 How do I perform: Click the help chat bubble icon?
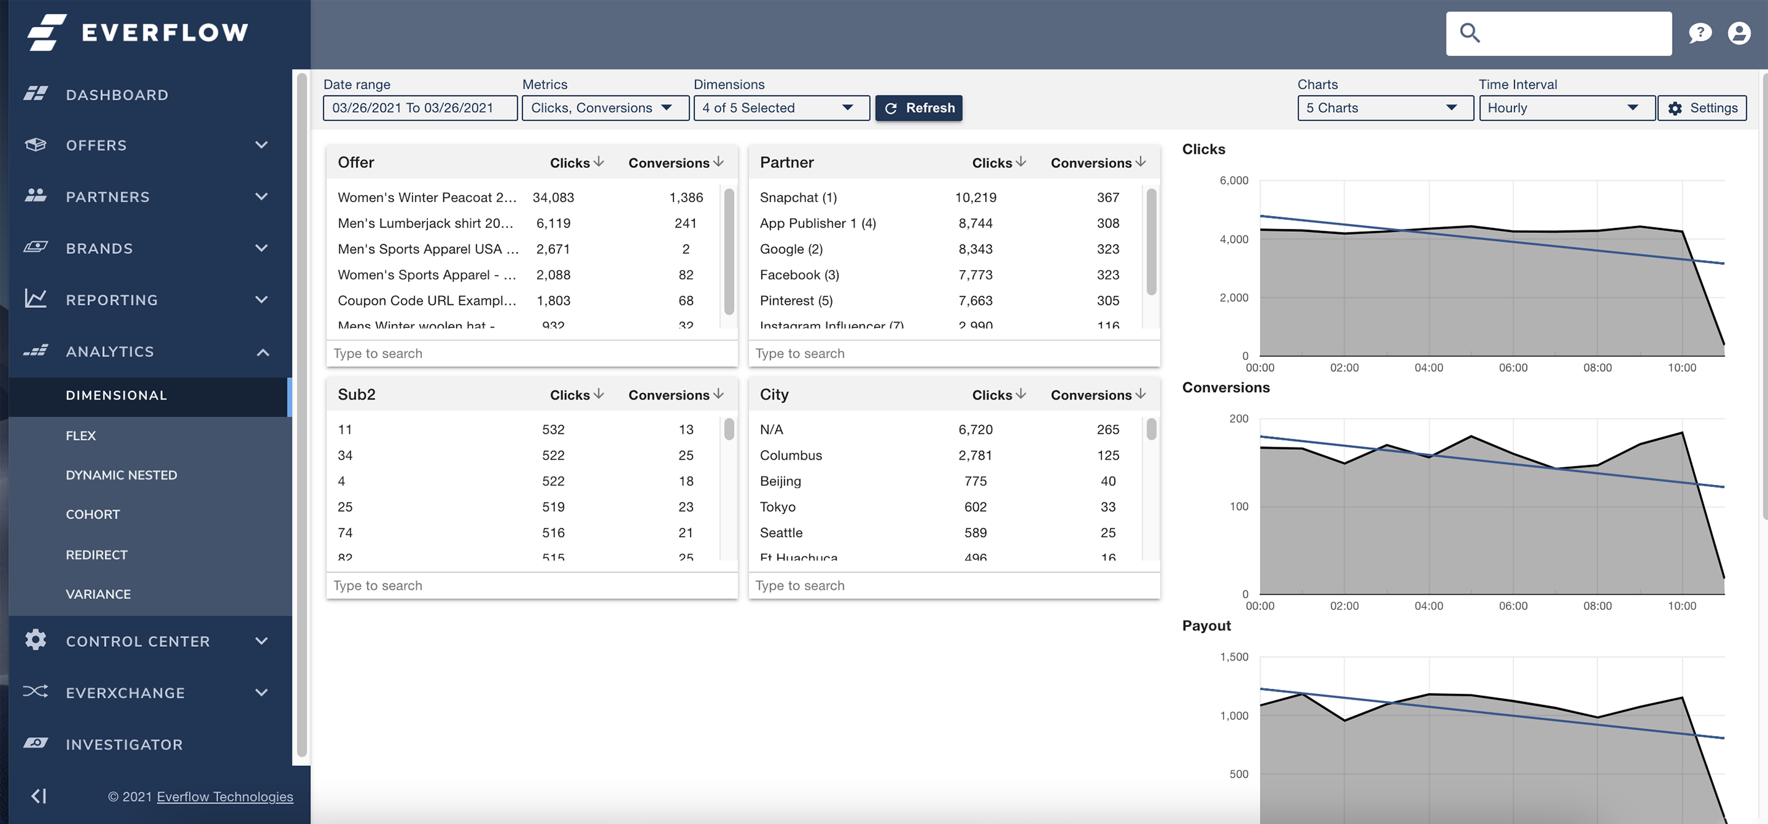pyautogui.click(x=1699, y=33)
